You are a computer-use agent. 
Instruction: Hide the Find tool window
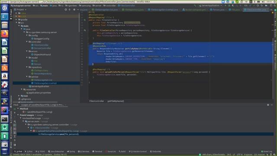coord(272,105)
